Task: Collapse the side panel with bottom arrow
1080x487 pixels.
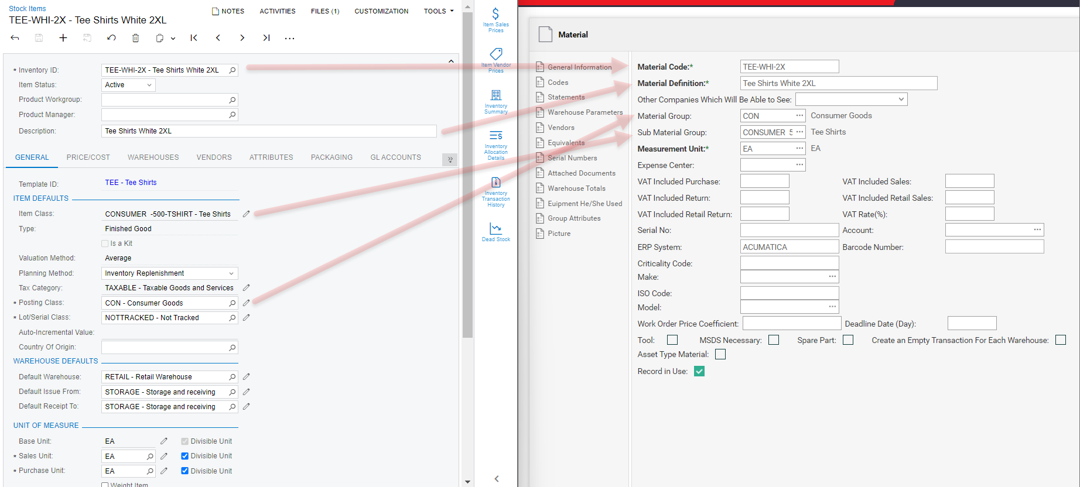Action: click(497, 479)
